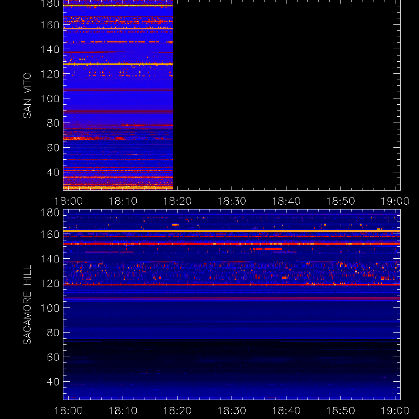Click the blank no-data region of San Vito plot
Image resolution: width=419 pixels, height=419 pixels.
[286, 95]
